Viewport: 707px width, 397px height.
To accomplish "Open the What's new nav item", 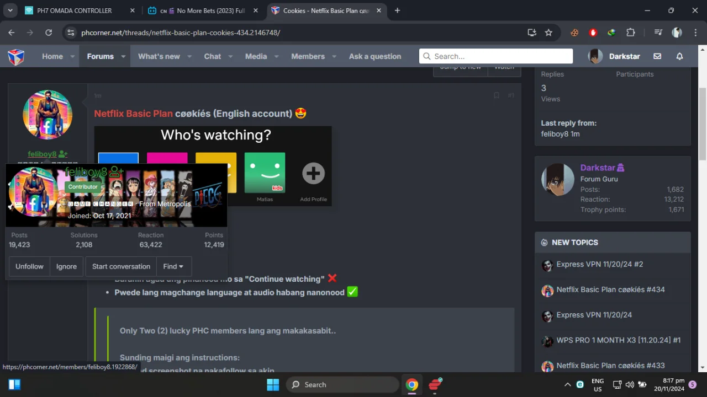I will (x=159, y=56).
